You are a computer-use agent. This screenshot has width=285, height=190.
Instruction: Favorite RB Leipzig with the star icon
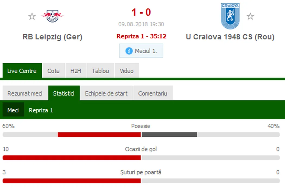tap(32, 16)
